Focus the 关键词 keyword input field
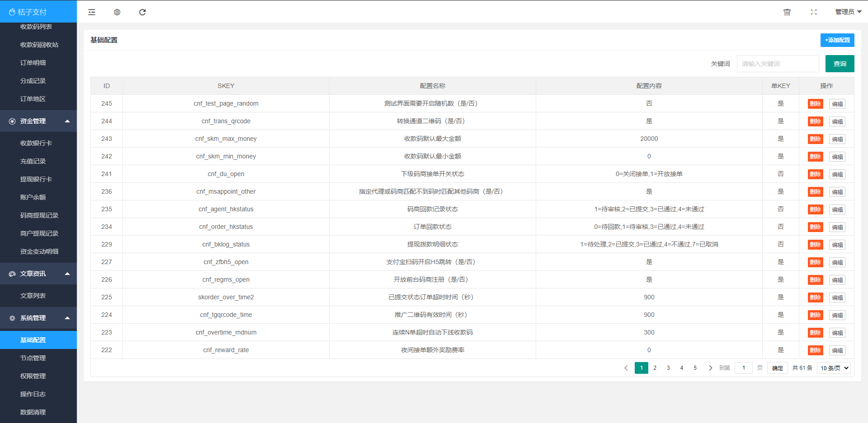The image size is (868, 423). tap(778, 64)
